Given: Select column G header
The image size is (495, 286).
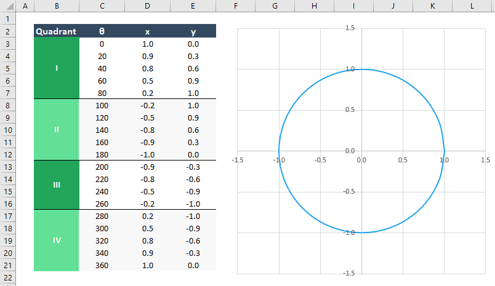Looking at the screenshot, I should [x=275, y=6].
